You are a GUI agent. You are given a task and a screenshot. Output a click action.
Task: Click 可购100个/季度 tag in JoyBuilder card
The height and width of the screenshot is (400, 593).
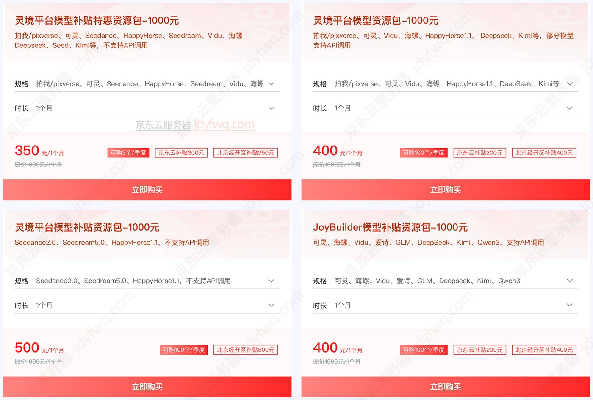click(x=424, y=350)
